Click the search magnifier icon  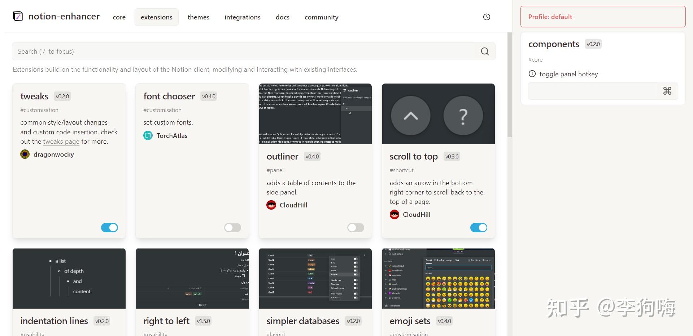[485, 51]
